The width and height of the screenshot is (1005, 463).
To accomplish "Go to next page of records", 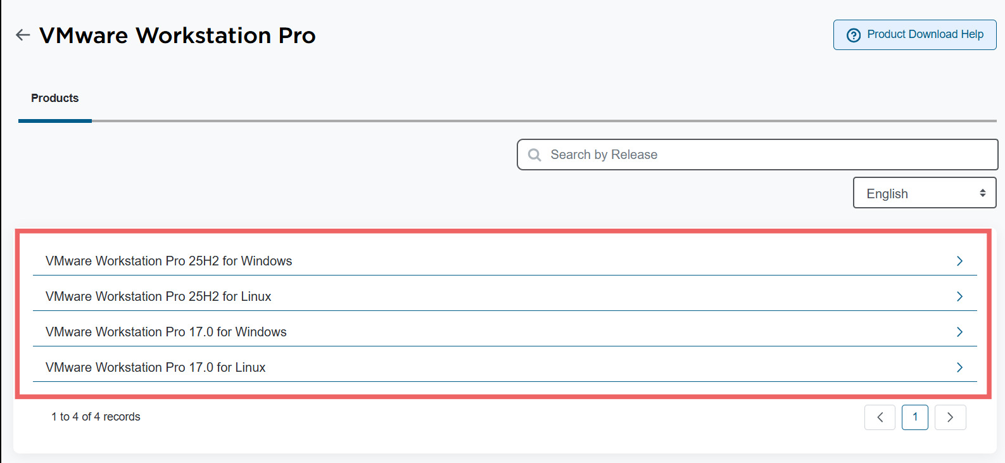I will 950,417.
